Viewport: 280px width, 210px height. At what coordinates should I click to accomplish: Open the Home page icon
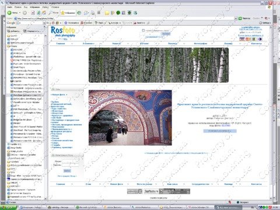click(44, 13)
